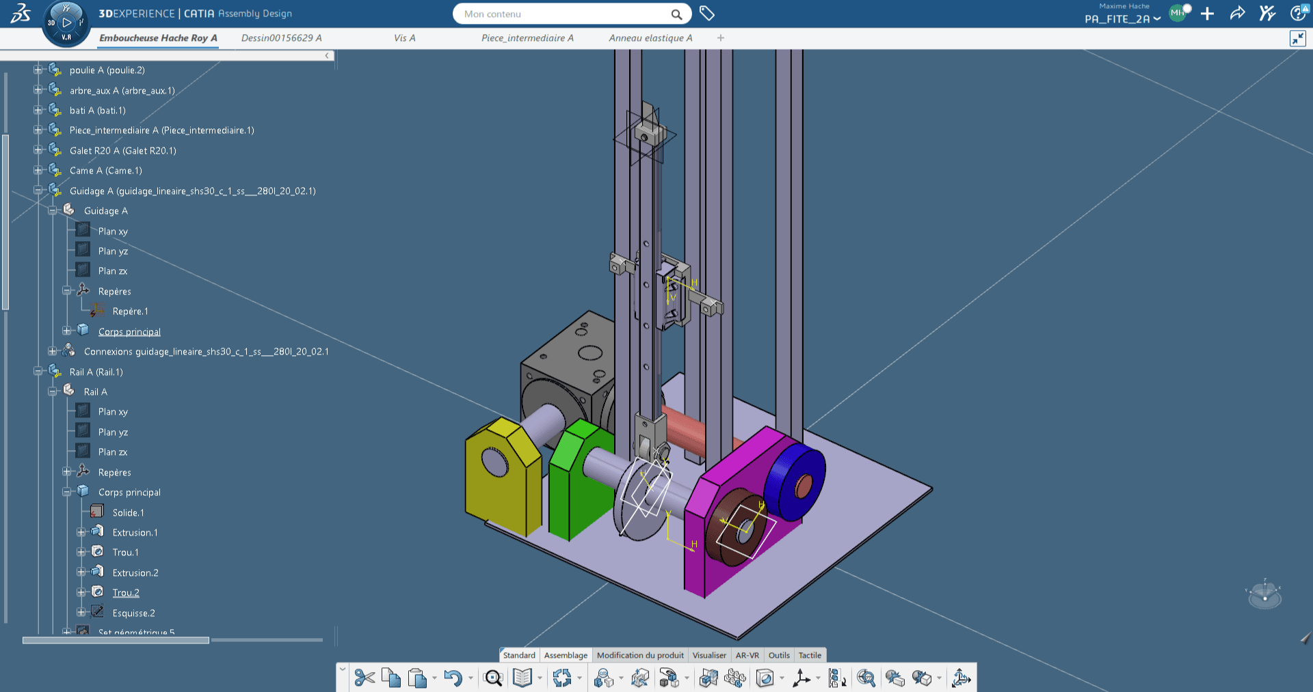
Task: Click the engineering connection icon
Action: coord(603,678)
